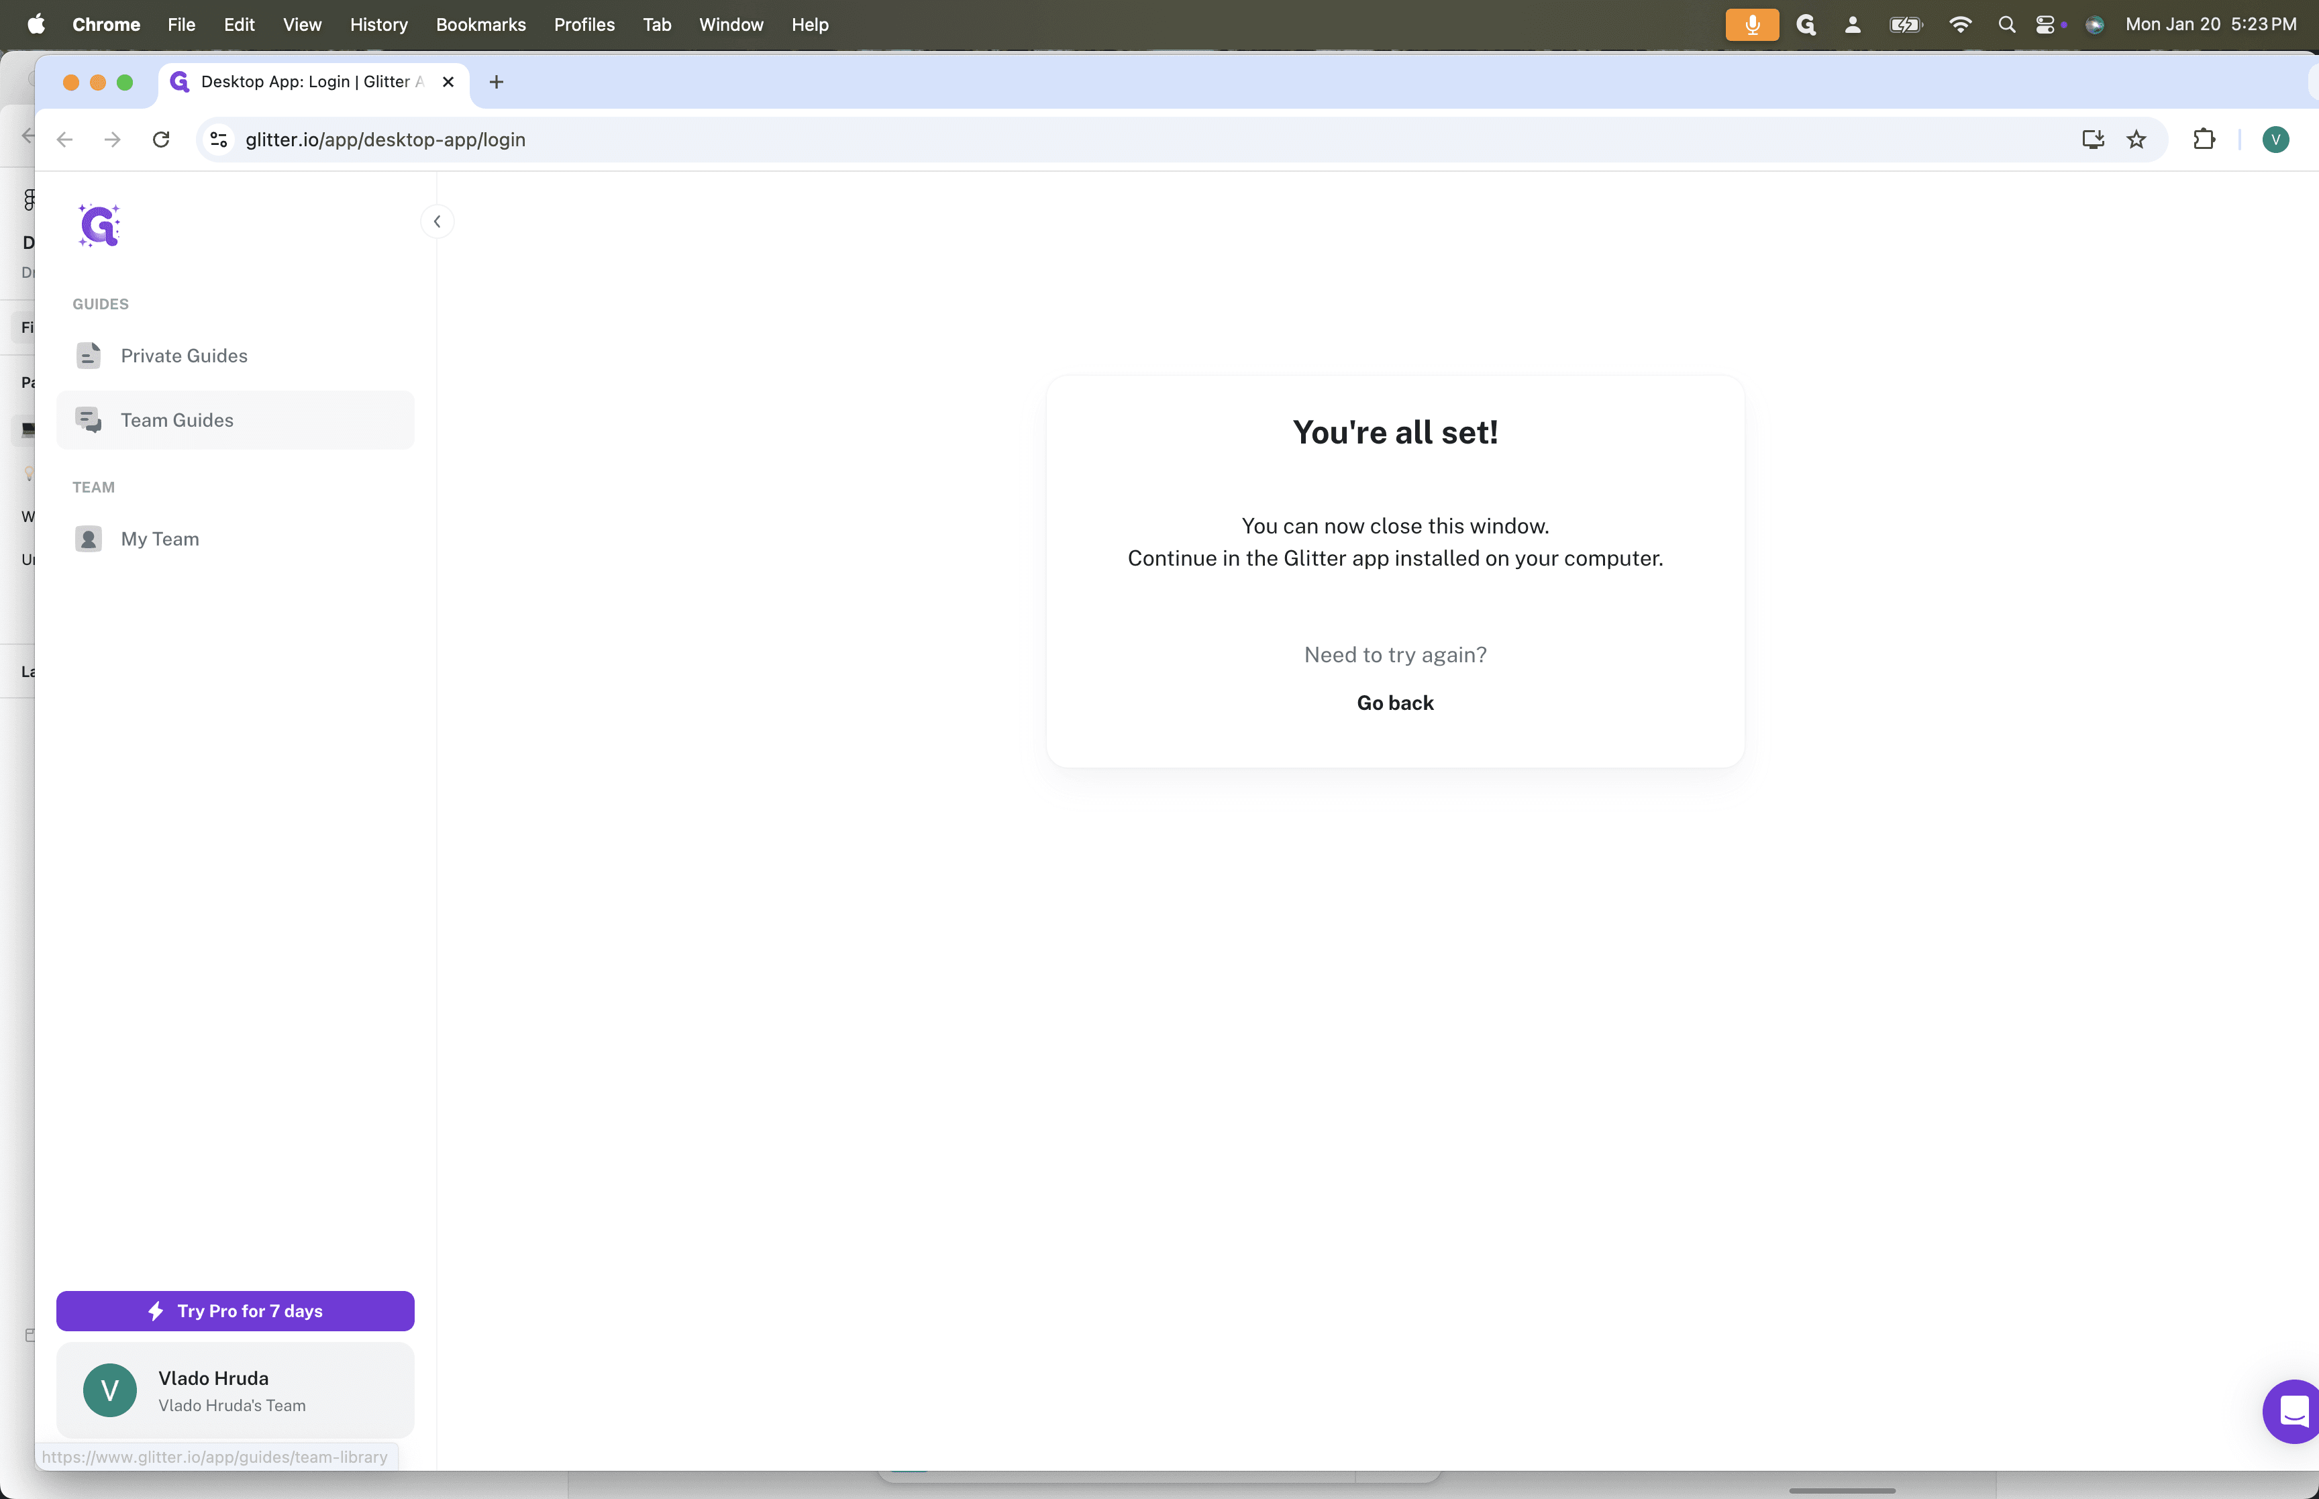The height and width of the screenshot is (1499, 2319).
Task: Click the Team Guides chat icon
Action: coord(89,421)
